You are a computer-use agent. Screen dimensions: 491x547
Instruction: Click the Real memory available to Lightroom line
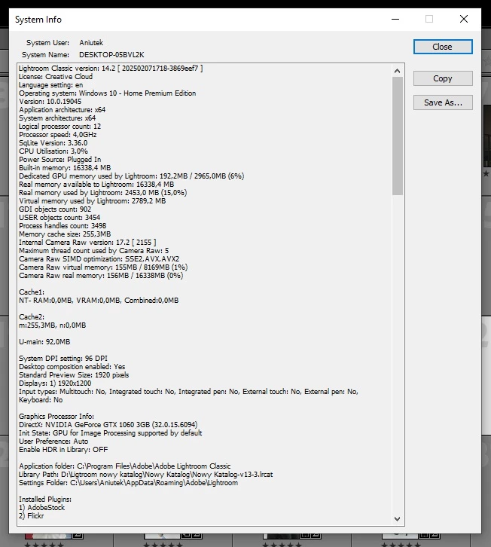point(96,185)
